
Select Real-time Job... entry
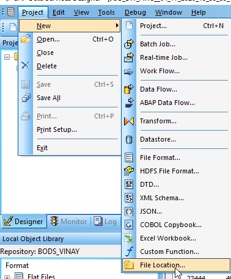[x=176, y=57]
